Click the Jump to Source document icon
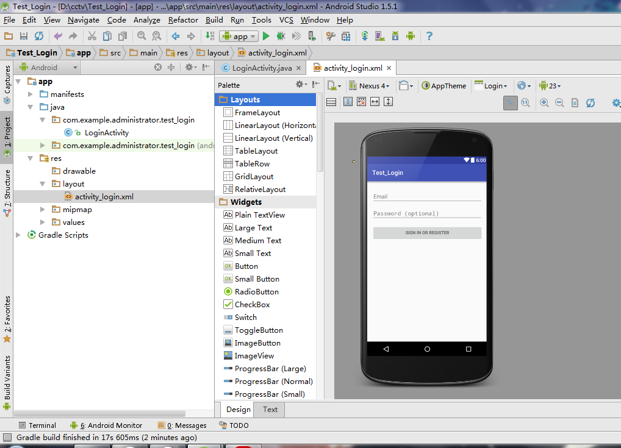Image resolution: width=621 pixels, height=448 pixels. [575, 103]
